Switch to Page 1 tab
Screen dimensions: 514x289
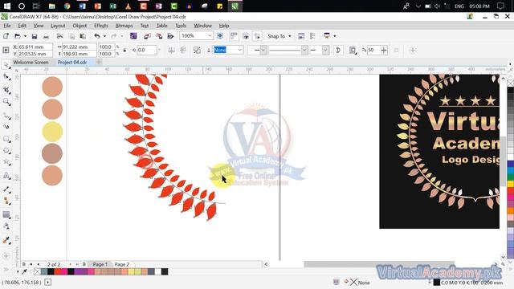100,264
